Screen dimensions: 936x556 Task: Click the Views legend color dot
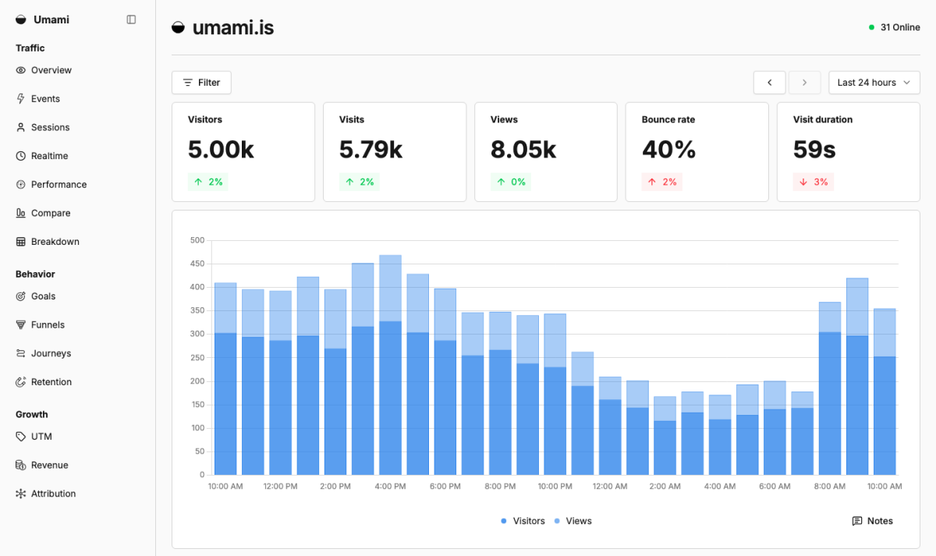point(557,521)
